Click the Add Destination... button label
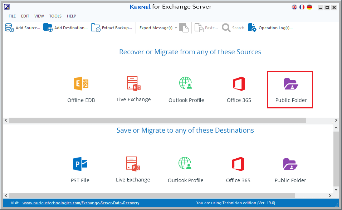The height and width of the screenshot is (210, 342). coord(71,28)
